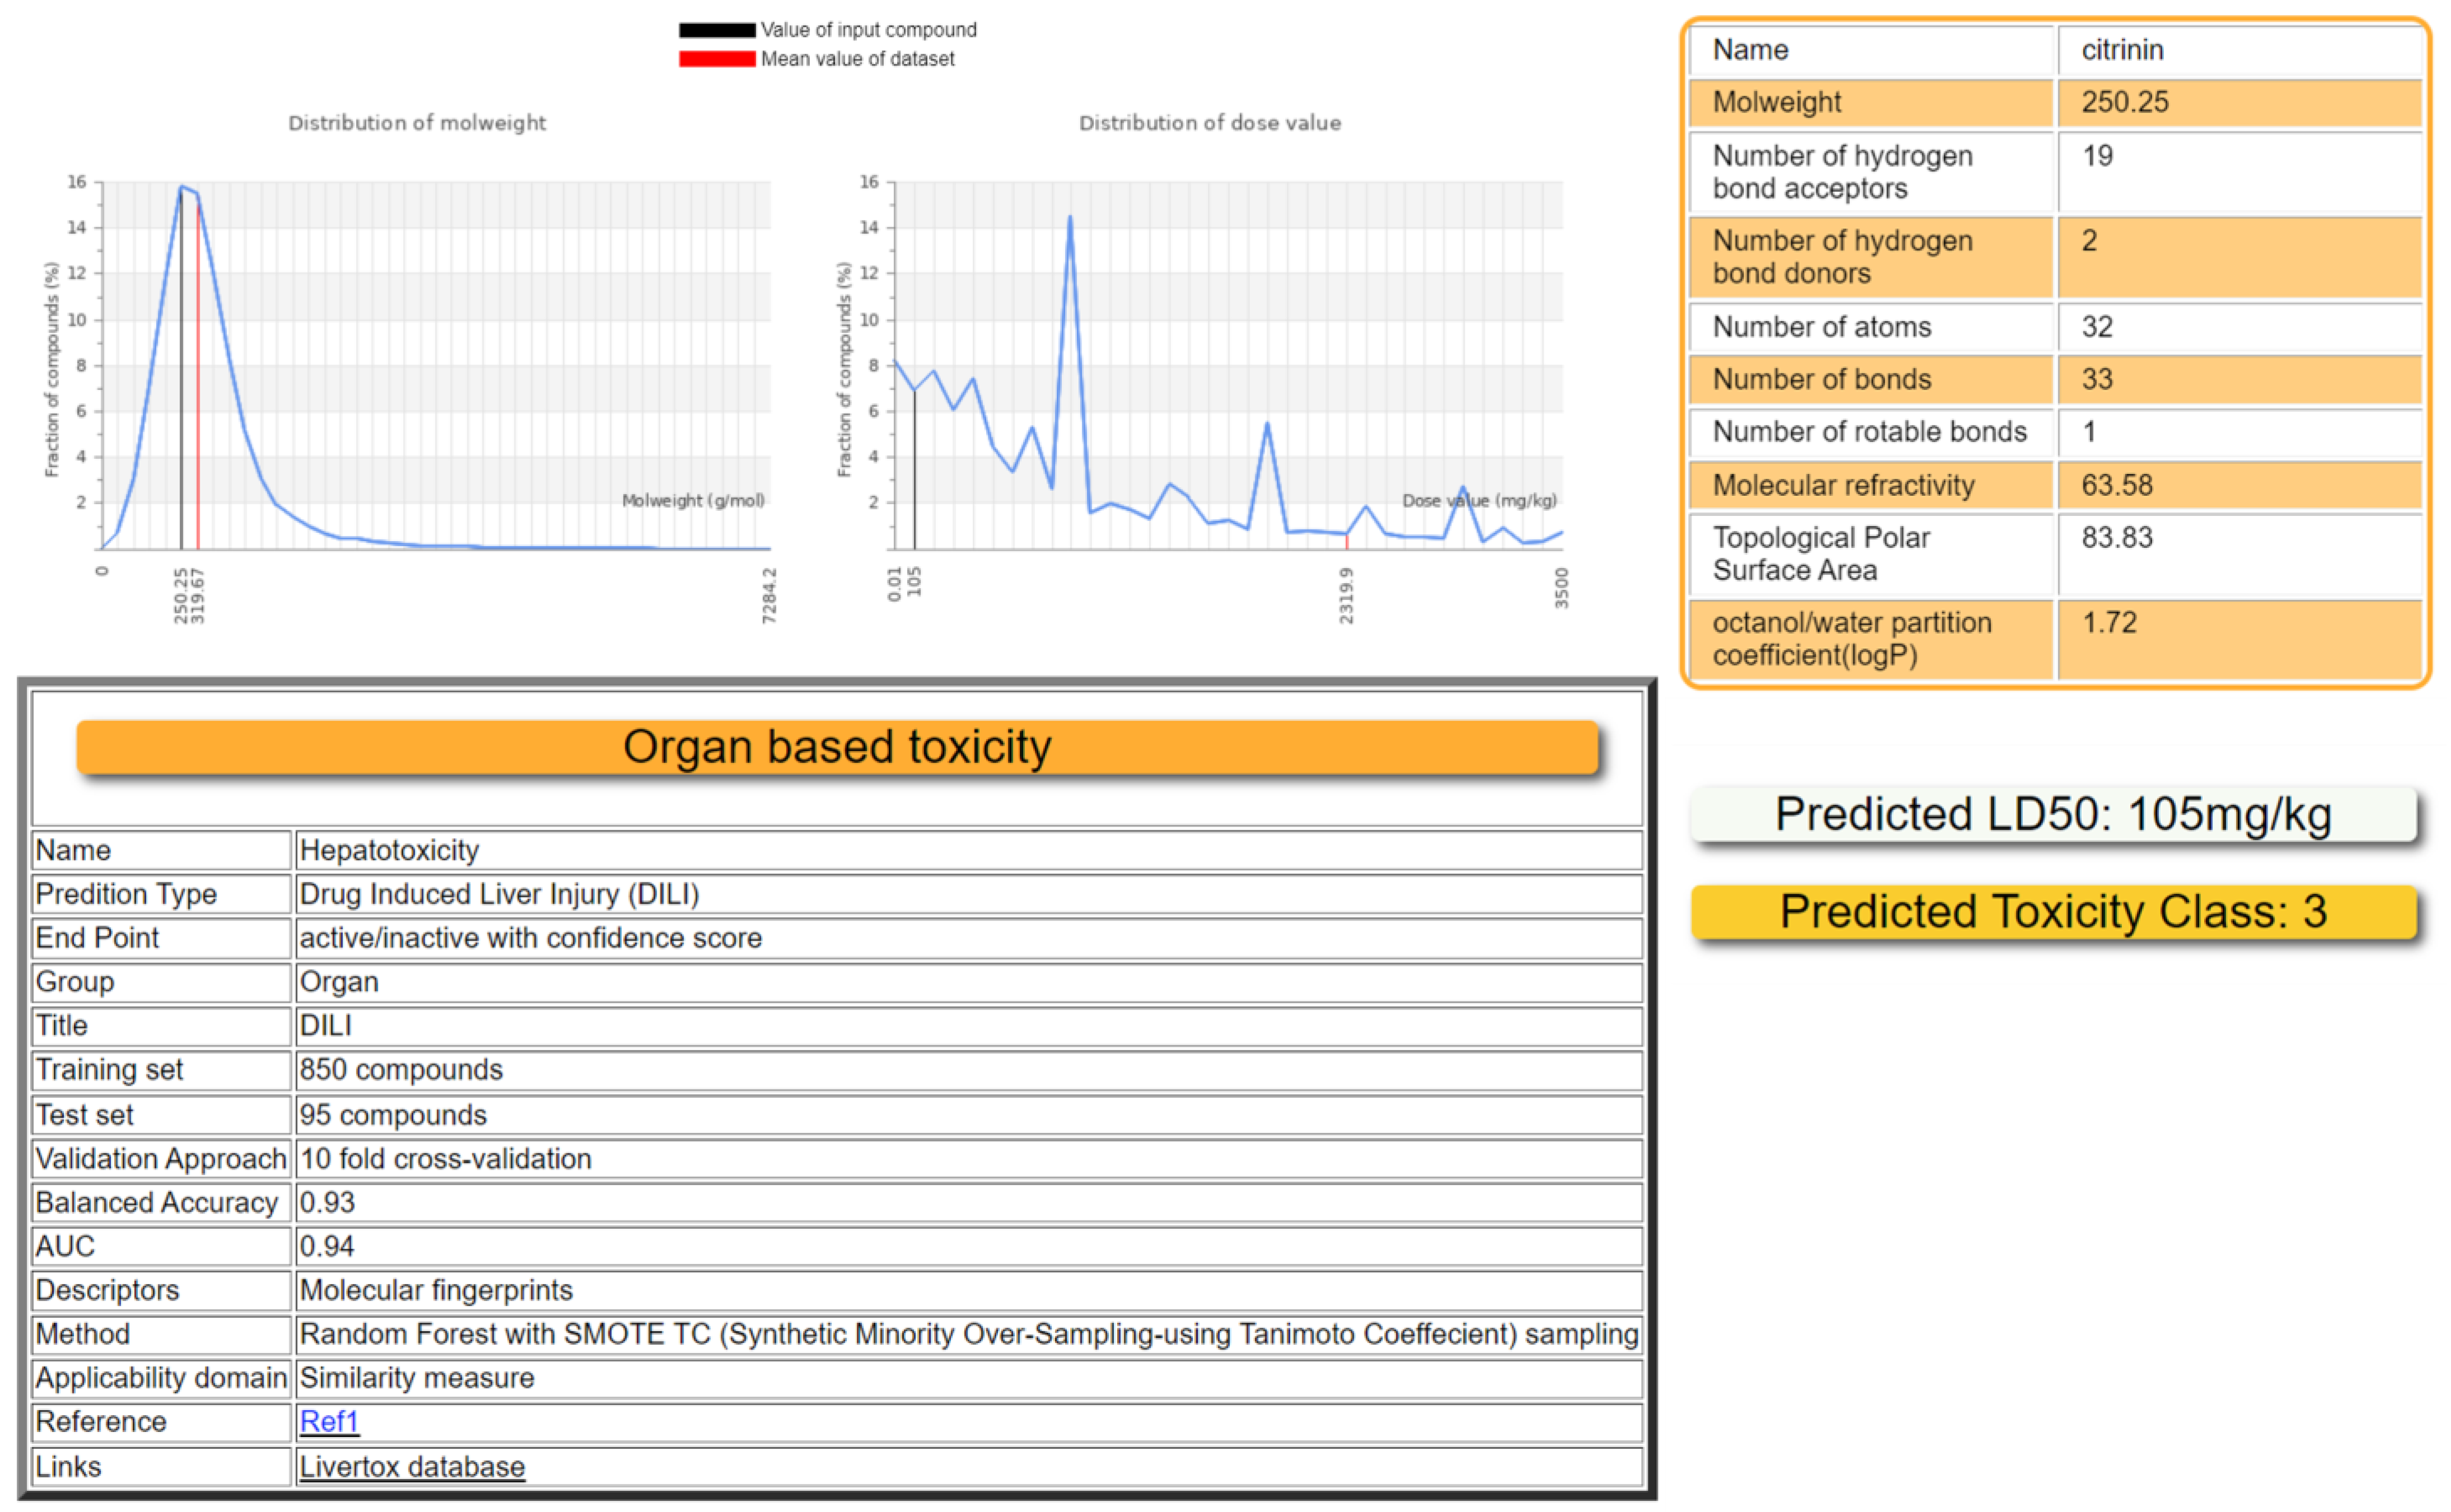The width and height of the screenshot is (2451, 1512).
Task: Click the molweight distribution curve peak
Action: click(182, 188)
